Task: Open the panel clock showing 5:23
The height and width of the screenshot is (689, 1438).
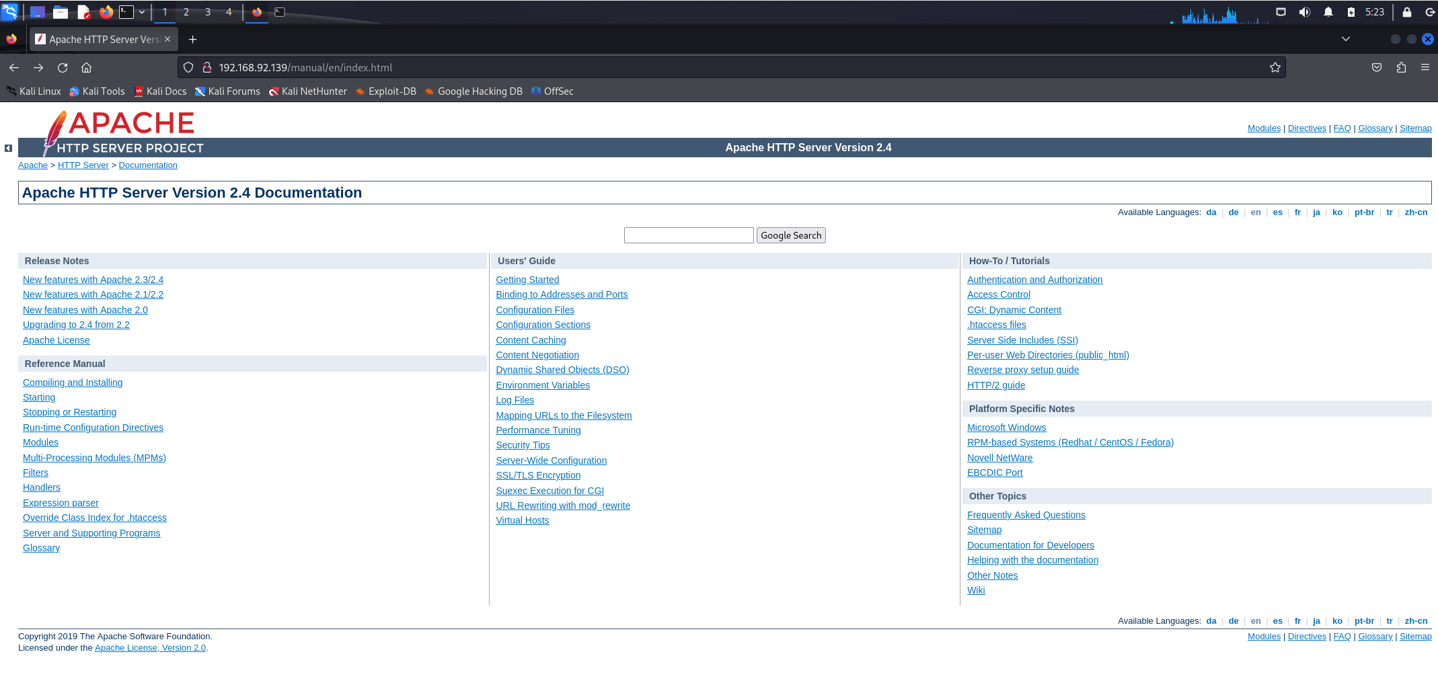Action: click(1374, 12)
